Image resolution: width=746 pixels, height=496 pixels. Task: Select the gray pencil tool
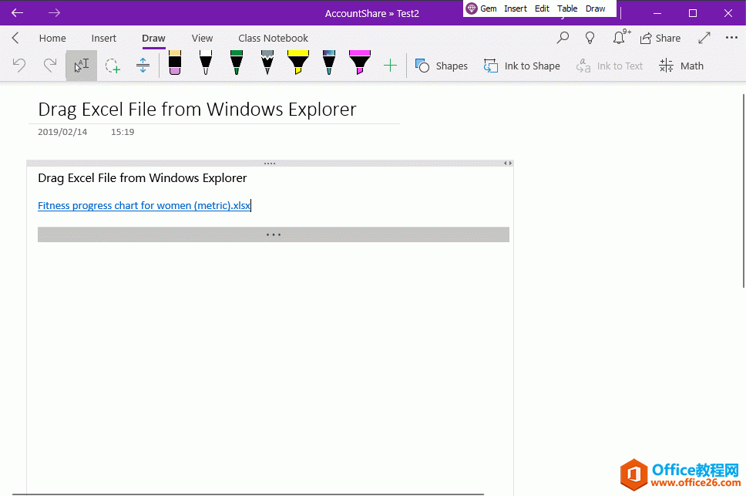(x=267, y=62)
